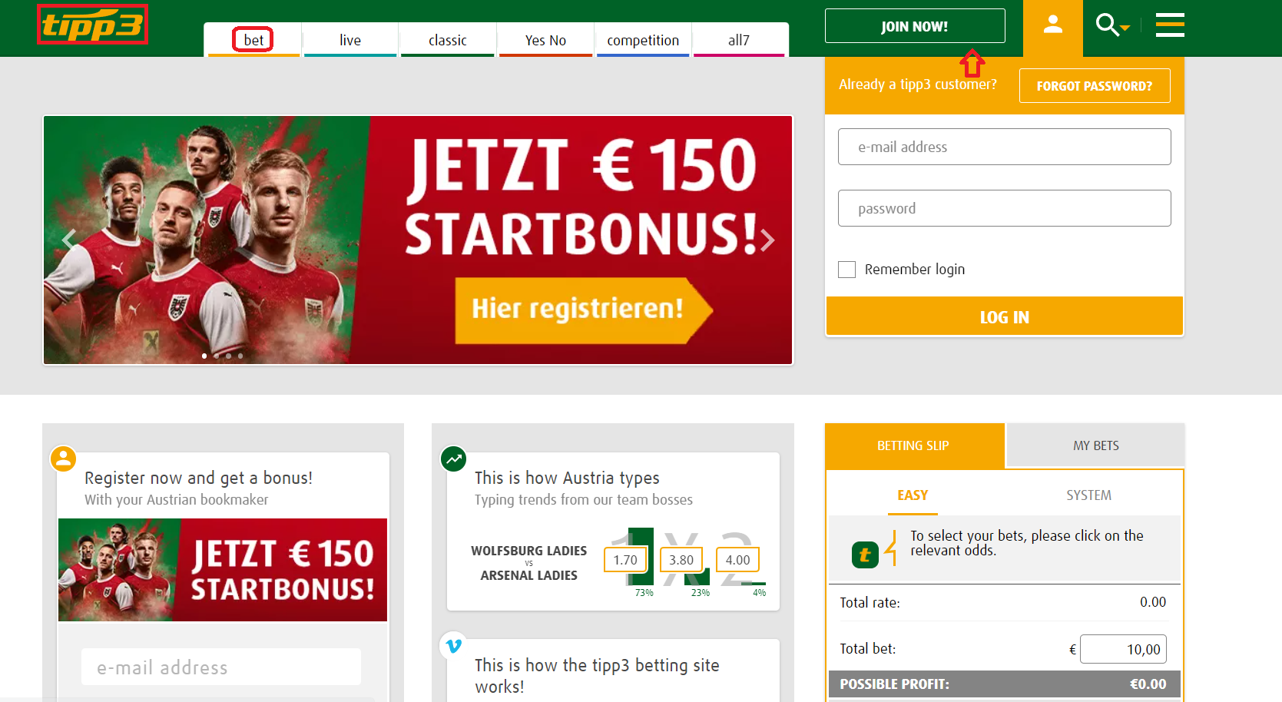Screen dimensions: 1282x702
Task: Expand the search dropdown arrow
Action: point(1125,28)
